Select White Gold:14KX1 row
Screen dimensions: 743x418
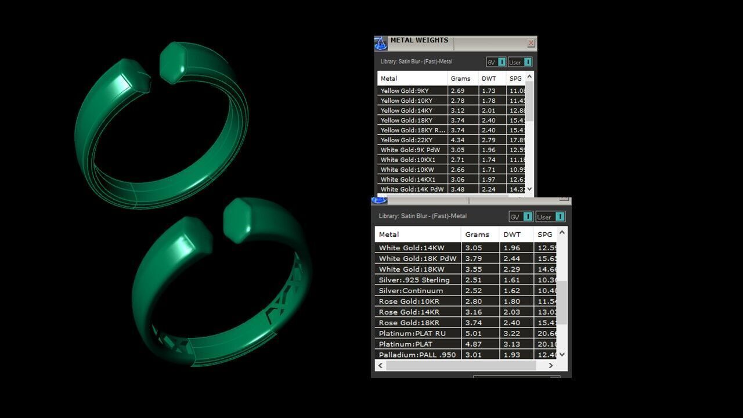(x=451, y=179)
